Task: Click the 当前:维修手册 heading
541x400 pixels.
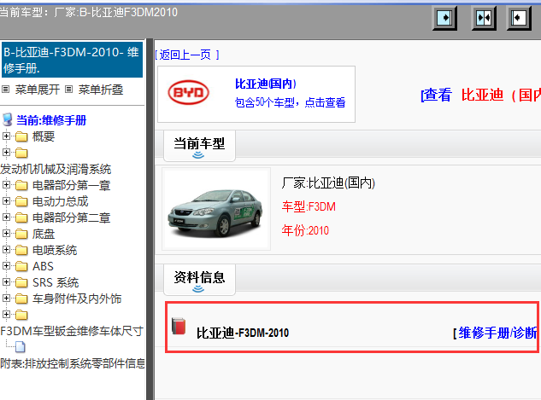Action: coord(51,120)
